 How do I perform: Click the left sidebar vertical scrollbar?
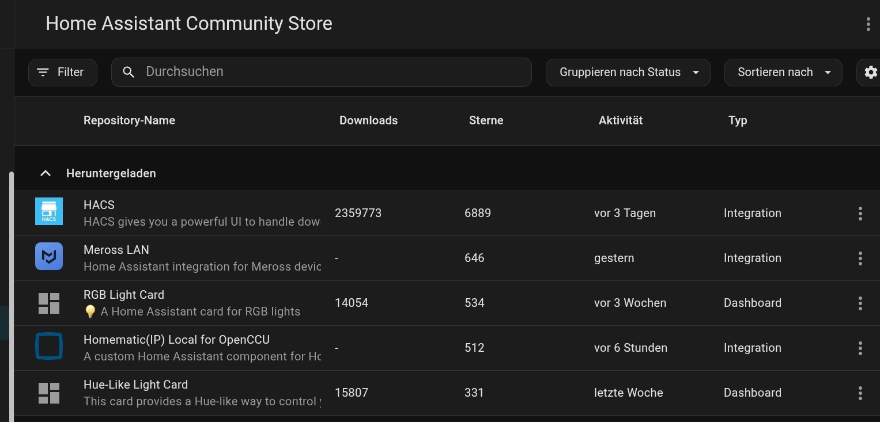click(10, 288)
